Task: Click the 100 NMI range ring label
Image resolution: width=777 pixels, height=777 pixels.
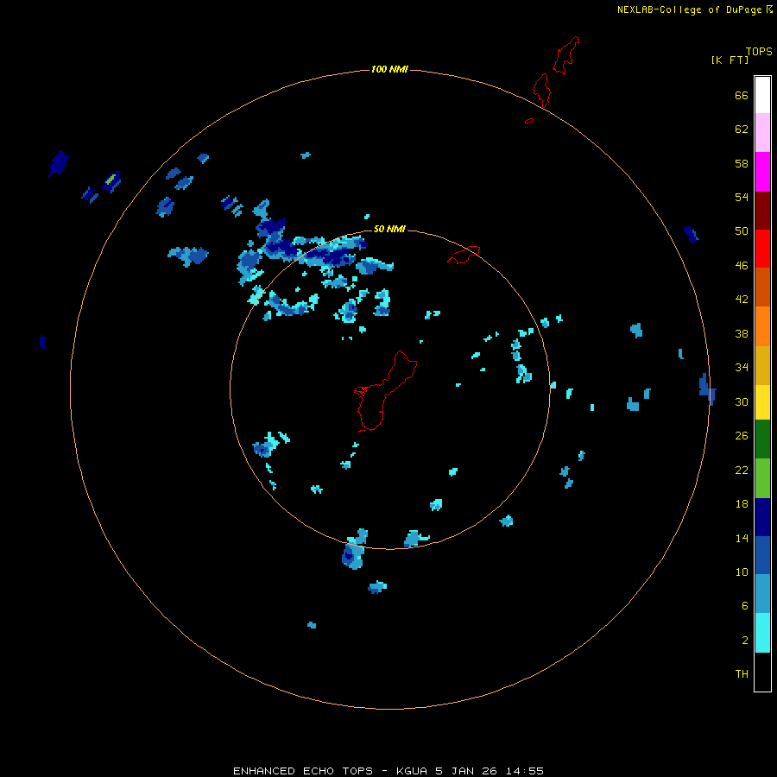Action: point(389,69)
